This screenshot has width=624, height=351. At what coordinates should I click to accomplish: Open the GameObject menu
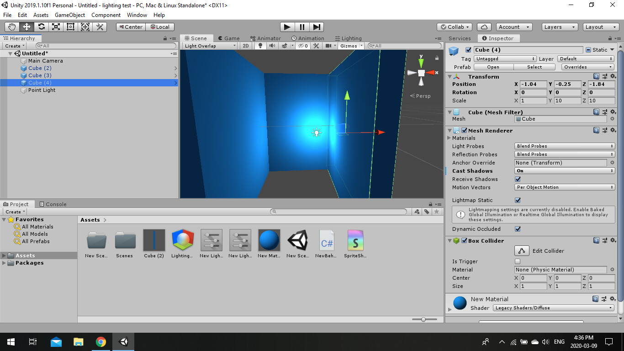coord(70,15)
